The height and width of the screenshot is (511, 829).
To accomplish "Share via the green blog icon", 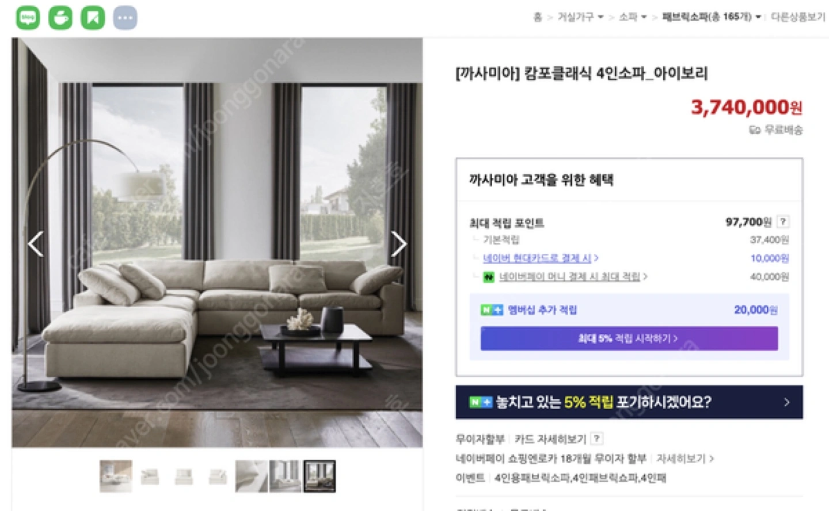I will click(28, 18).
